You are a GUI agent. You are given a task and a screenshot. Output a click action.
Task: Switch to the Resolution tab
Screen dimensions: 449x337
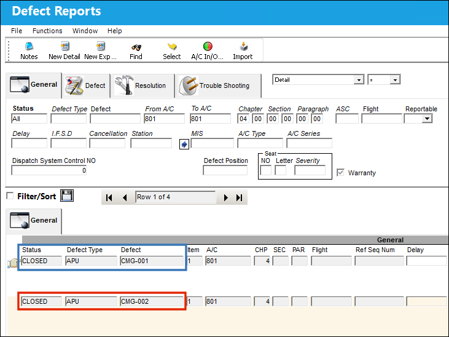click(143, 85)
